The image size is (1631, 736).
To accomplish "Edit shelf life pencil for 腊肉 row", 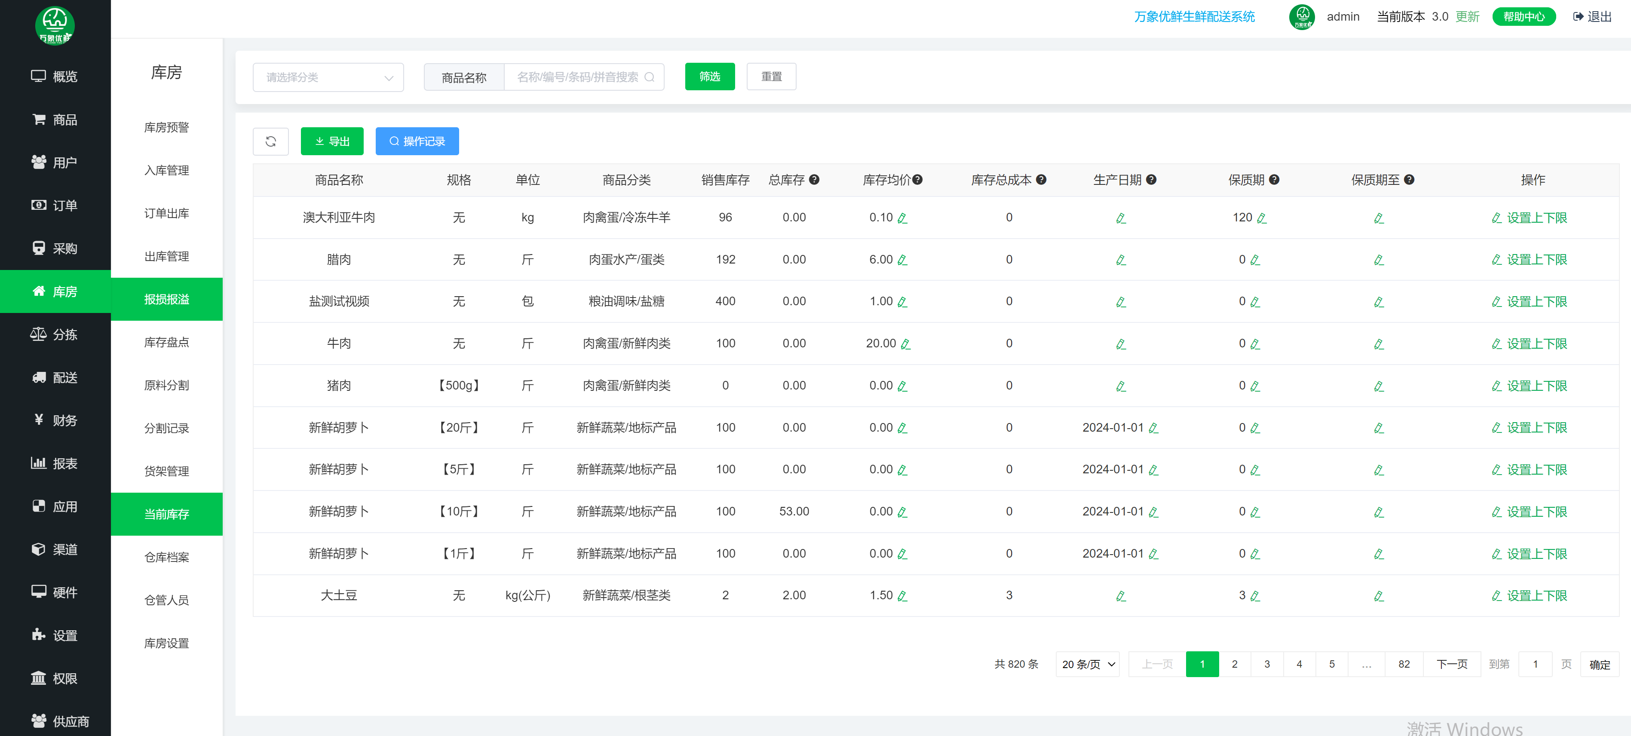I will coord(1255,260).
